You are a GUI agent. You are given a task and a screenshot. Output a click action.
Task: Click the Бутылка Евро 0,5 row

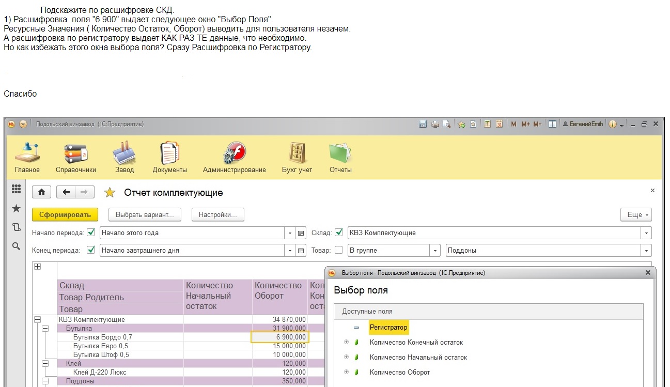coord(101,346)
